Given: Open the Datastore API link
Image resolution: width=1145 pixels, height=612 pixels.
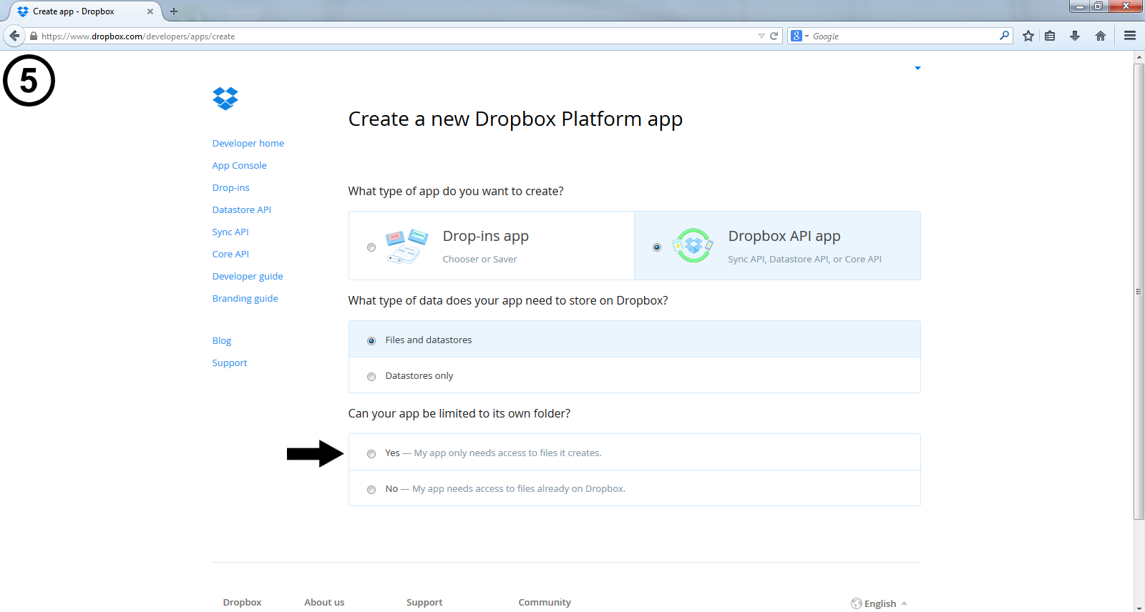Looking at the screenshot, I should click(242, 209).
